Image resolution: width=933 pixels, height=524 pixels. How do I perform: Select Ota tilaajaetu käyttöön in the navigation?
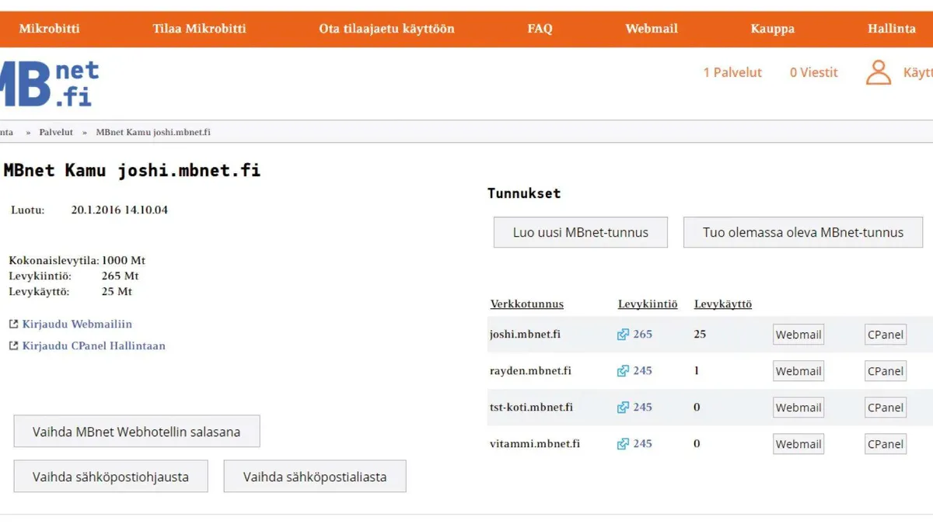coord(386,29)
